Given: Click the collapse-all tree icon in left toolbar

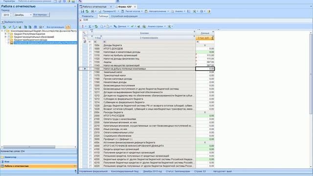Looking at the screenshot, I should (30, 27).
